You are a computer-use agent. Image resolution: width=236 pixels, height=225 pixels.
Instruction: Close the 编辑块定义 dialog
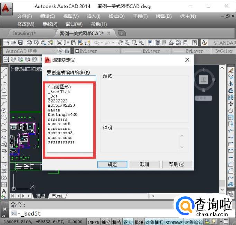point(187,60)
